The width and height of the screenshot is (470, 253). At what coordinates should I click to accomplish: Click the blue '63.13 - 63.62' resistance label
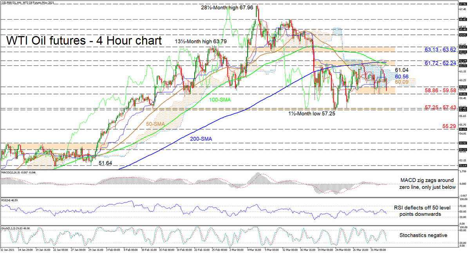tap(441, 50)
